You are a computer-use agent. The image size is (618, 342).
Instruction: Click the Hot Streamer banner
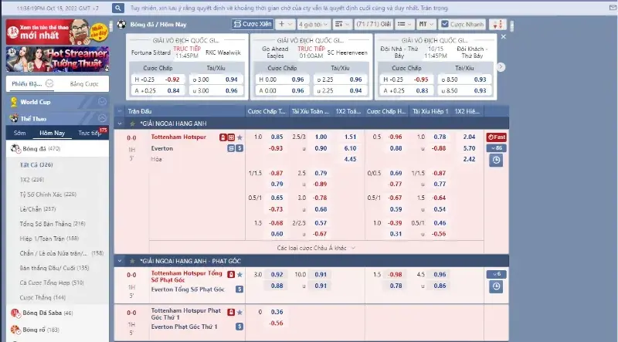pyautogui.click(x=57, y=59)
